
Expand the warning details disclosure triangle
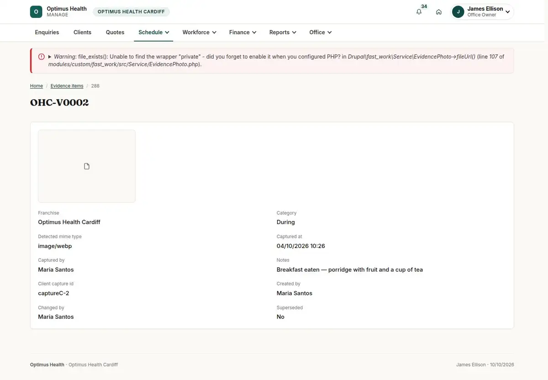(x=50, y=57)
